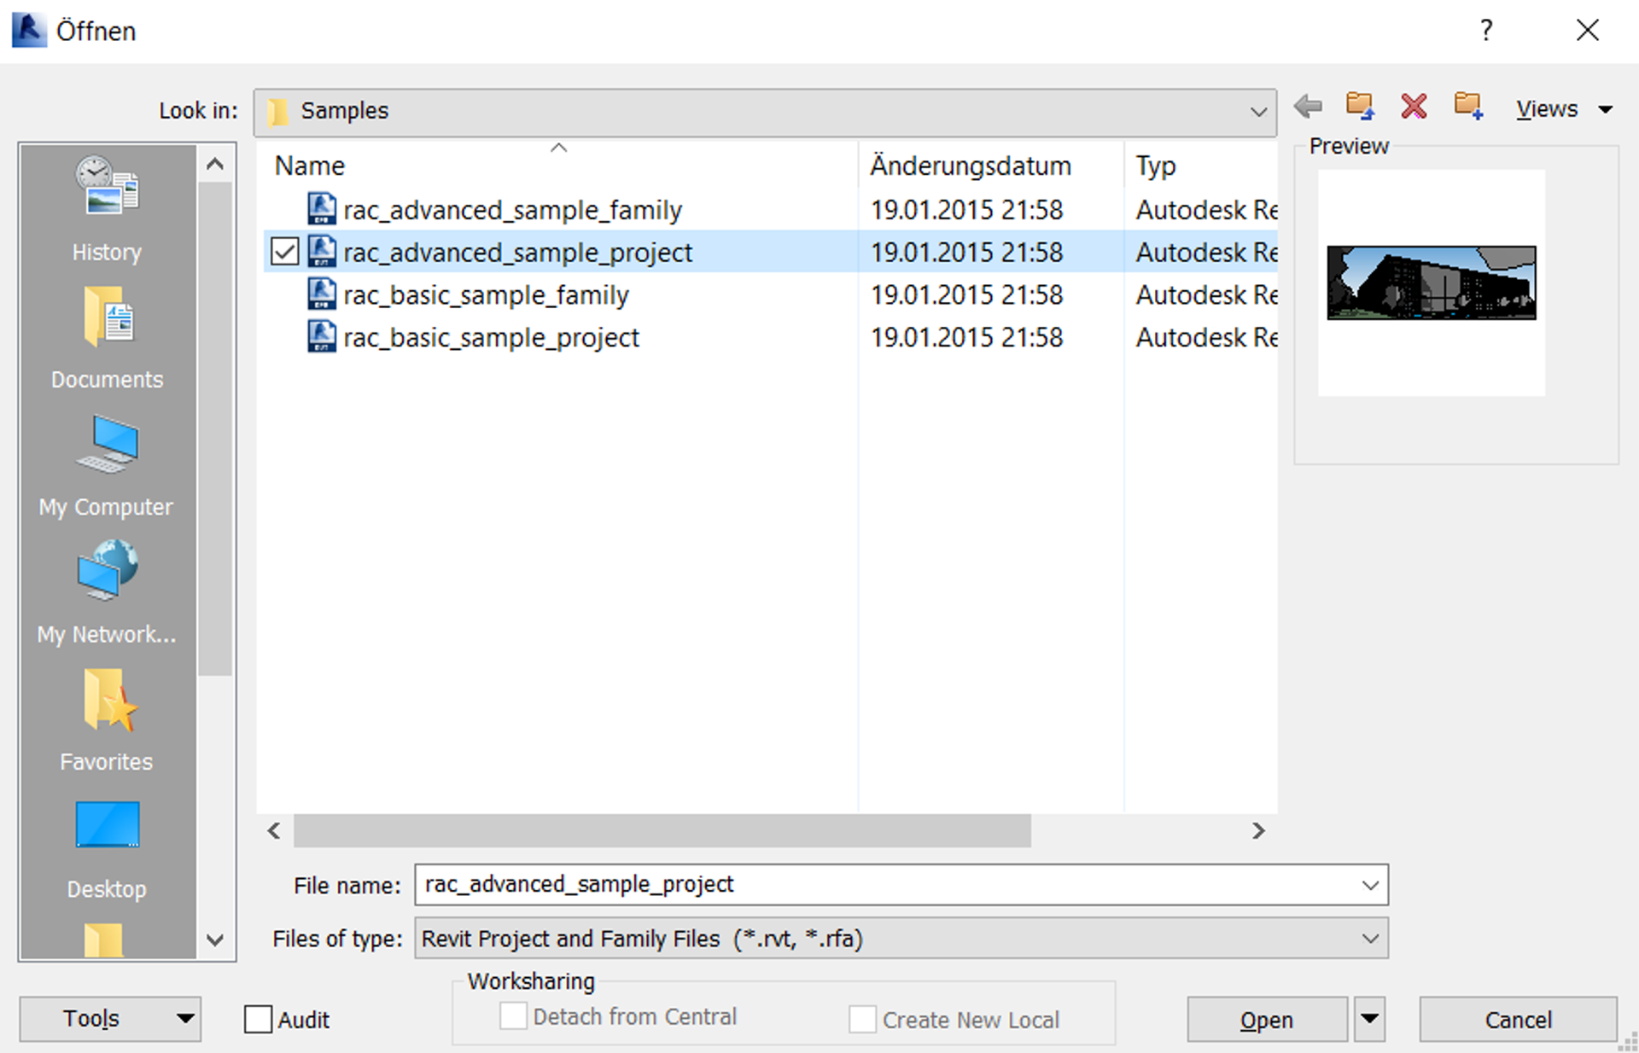Click type cell of rac_advanced_sample_family

coord(1206,210)
